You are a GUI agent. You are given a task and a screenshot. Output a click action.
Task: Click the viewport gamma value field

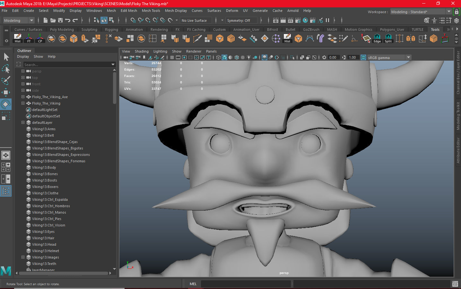pyautogui.click(x=353, y=57)
